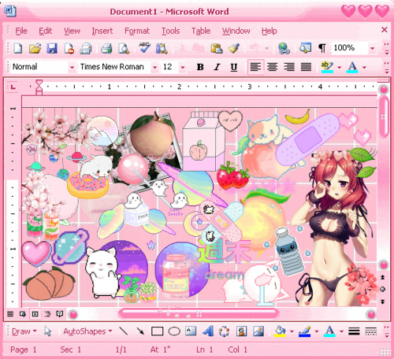
Task: Open an existing file with folder icon
Action: pos(35,48)
